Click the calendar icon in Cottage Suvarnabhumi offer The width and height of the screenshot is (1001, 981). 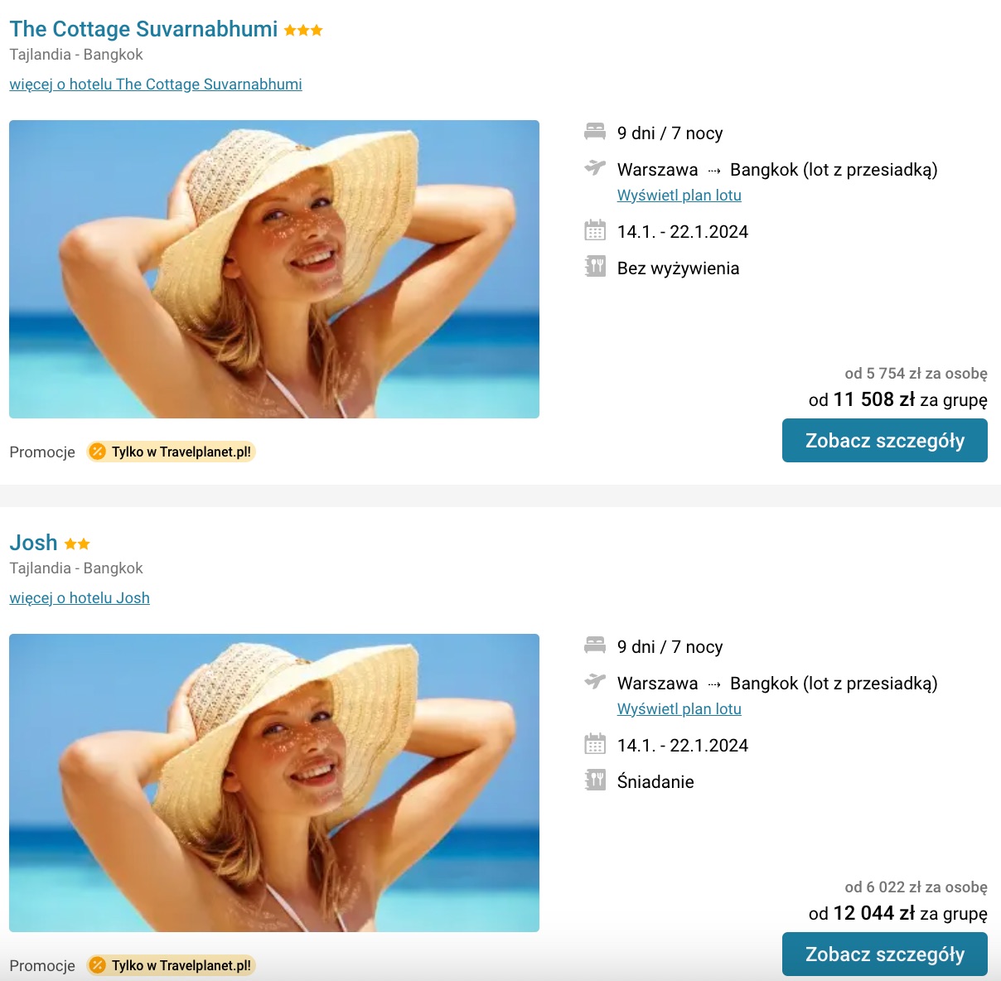tap(595, 230)
